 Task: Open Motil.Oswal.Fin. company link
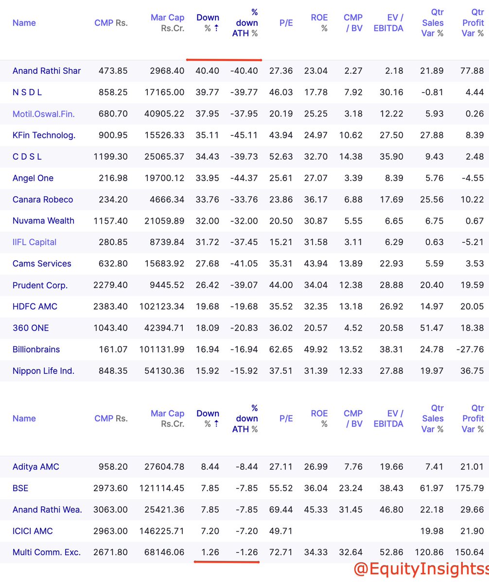pos(43,114)
